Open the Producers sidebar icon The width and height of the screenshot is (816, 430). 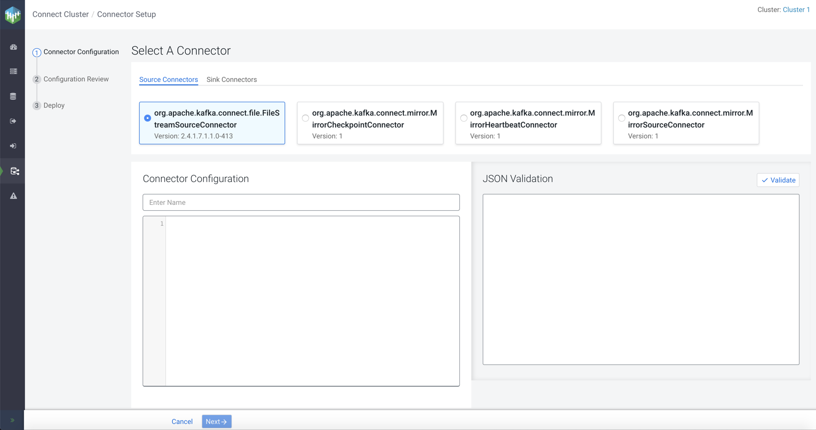[x=13, y=121]
